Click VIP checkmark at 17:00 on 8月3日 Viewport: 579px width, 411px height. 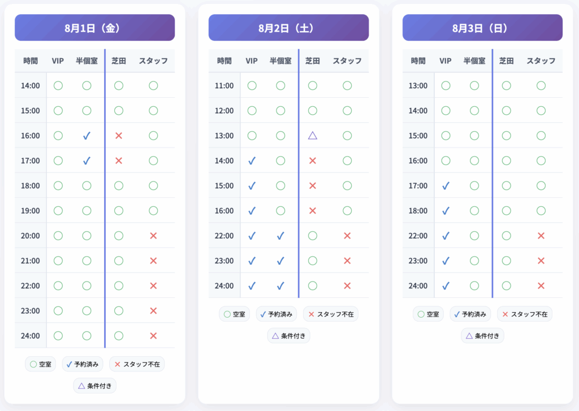coord(446,186)
